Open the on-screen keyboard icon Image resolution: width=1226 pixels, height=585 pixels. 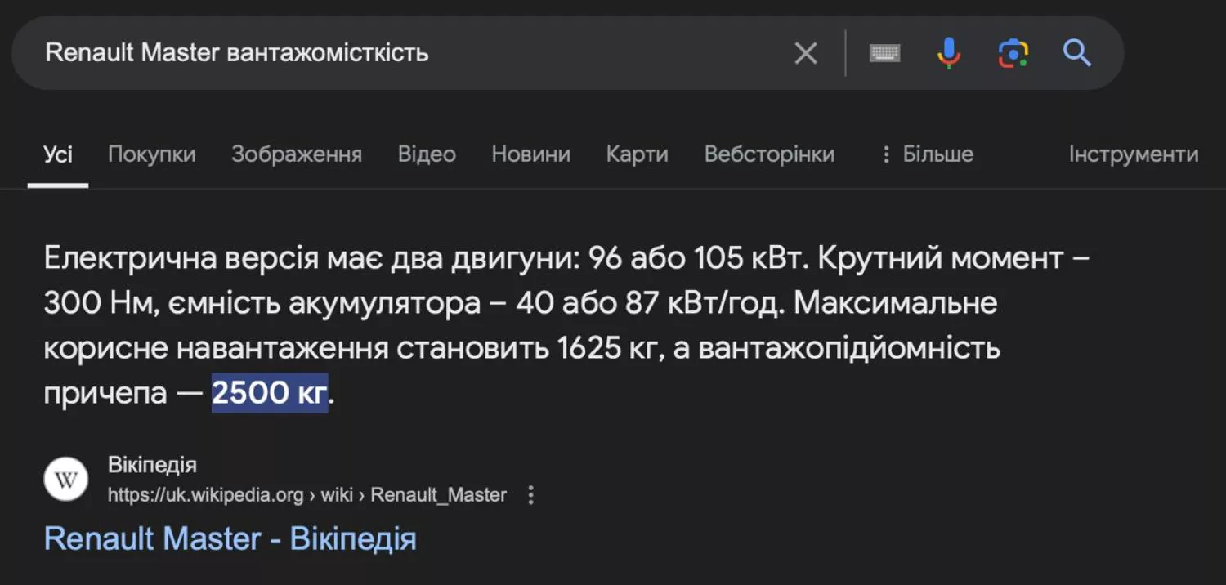[884, 54]
